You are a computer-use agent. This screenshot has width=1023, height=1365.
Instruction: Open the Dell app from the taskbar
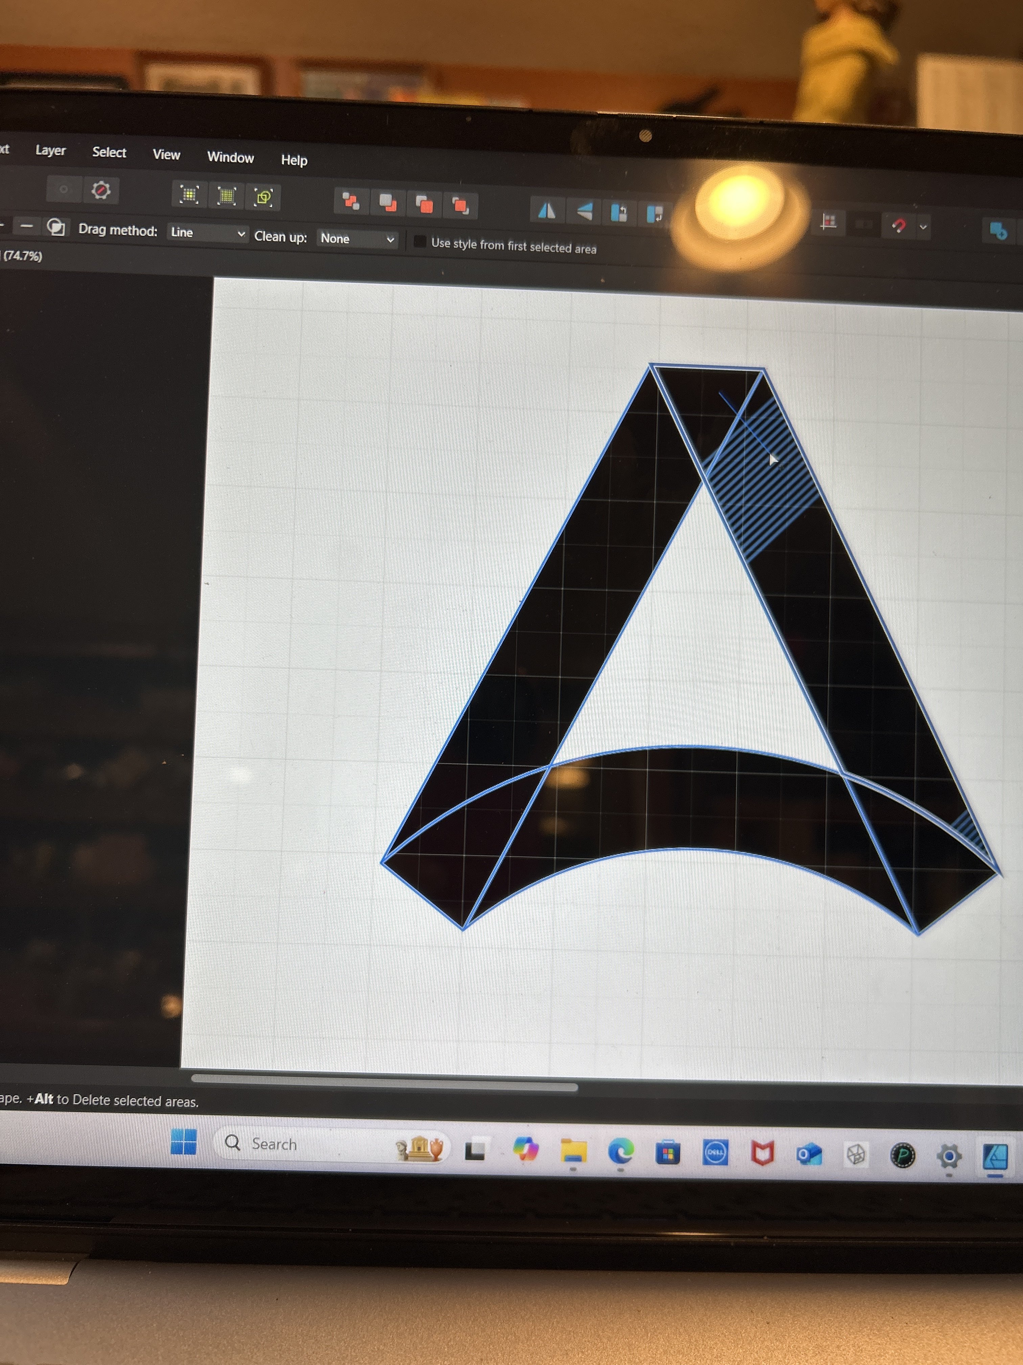[x=715, y=1153]
